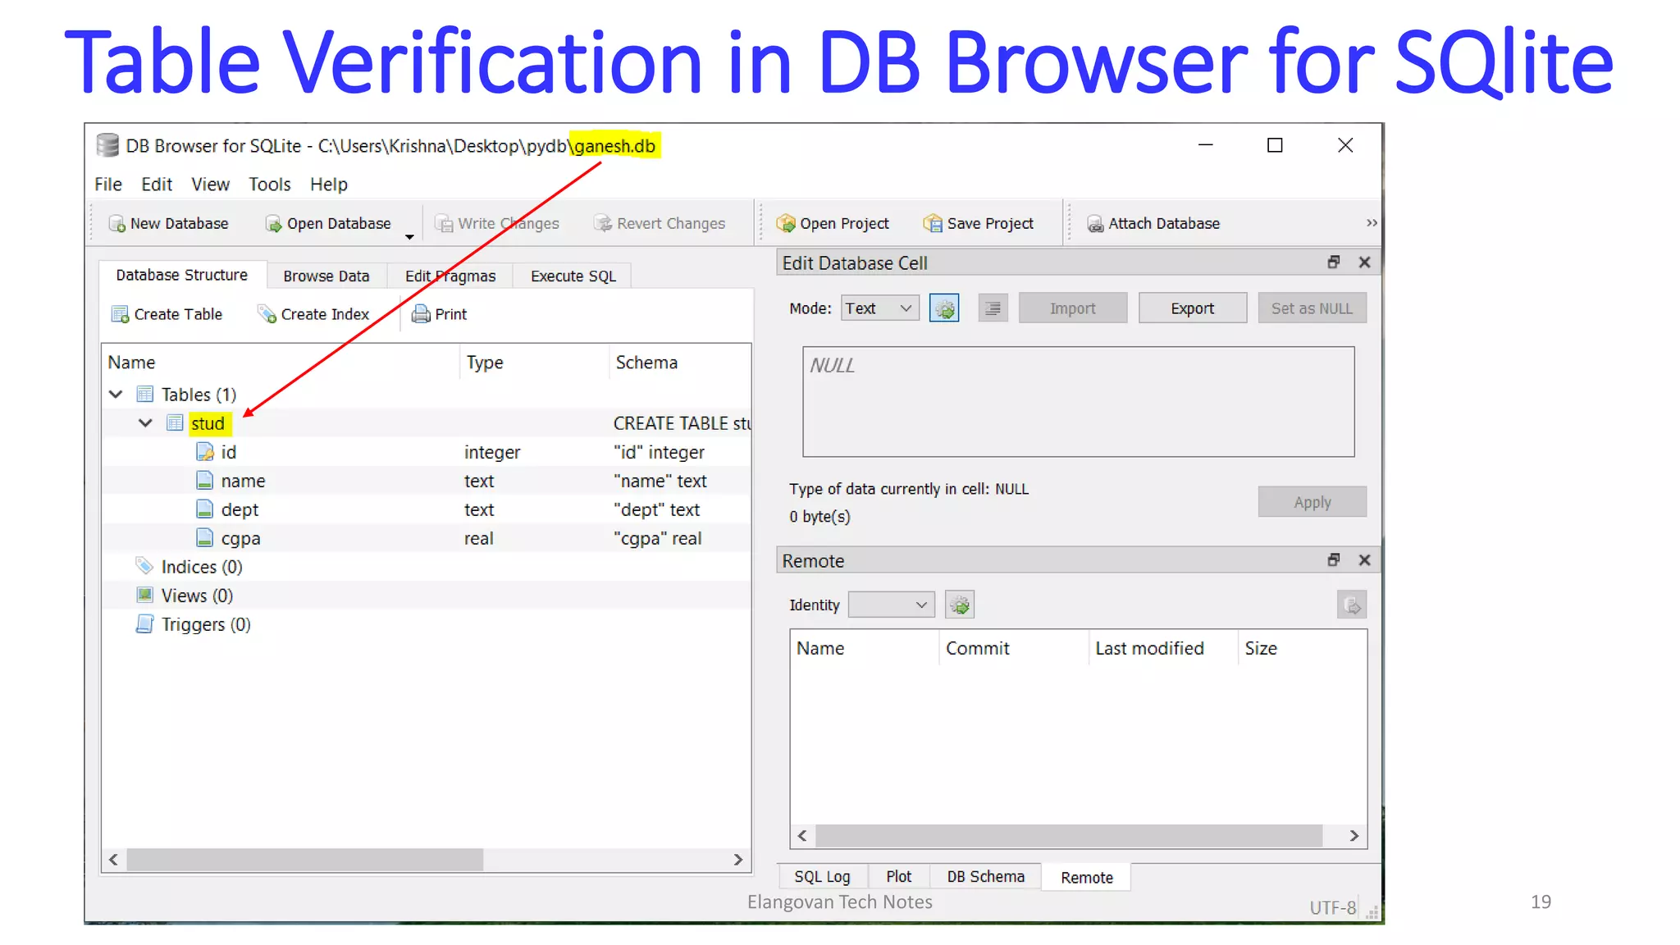Click the Type column header
This screenshot has height=945, width=1680.
tap(534, 363)
